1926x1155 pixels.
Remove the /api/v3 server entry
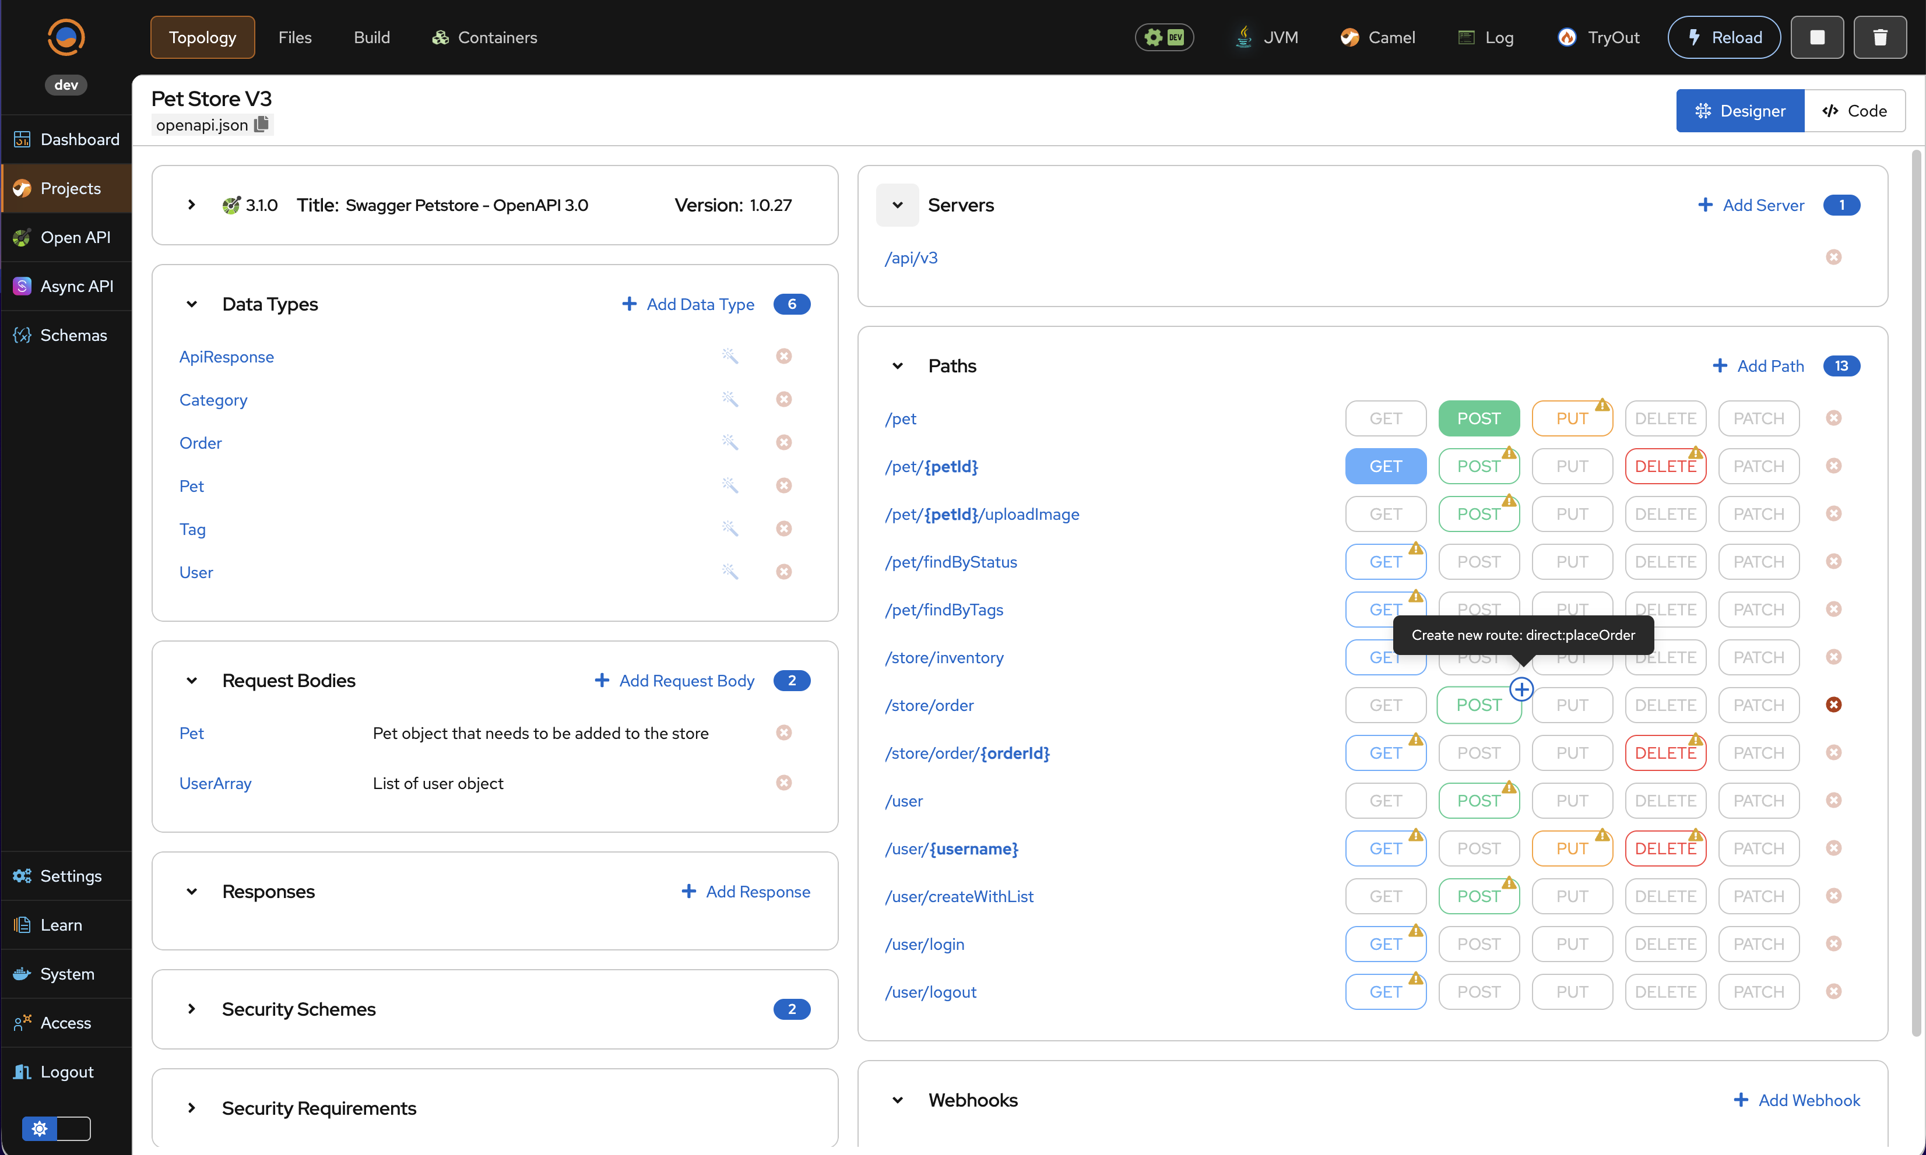[x=1833, y=257]
